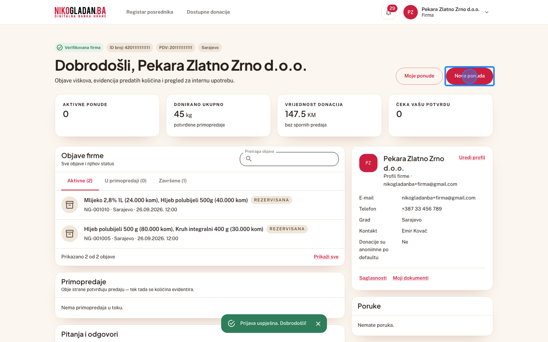Click REZERVISANA badge on offer NG-001010
The image size is (548, 342).
(271, 200)
